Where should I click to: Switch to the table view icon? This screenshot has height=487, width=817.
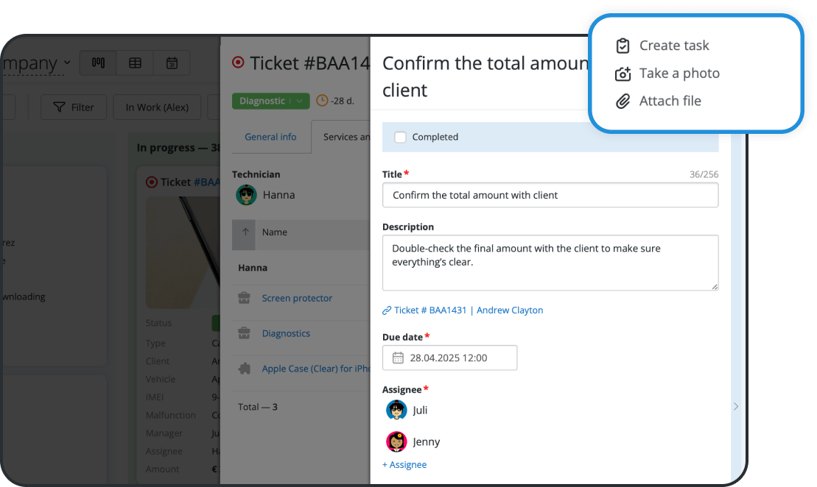pos(135,63)
